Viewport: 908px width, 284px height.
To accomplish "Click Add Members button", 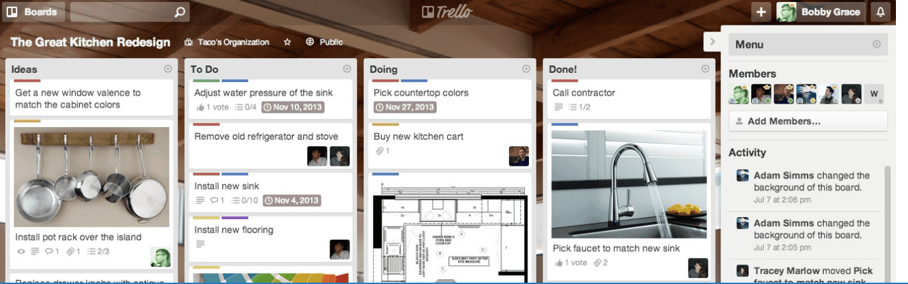I will [x=808, y=122].
